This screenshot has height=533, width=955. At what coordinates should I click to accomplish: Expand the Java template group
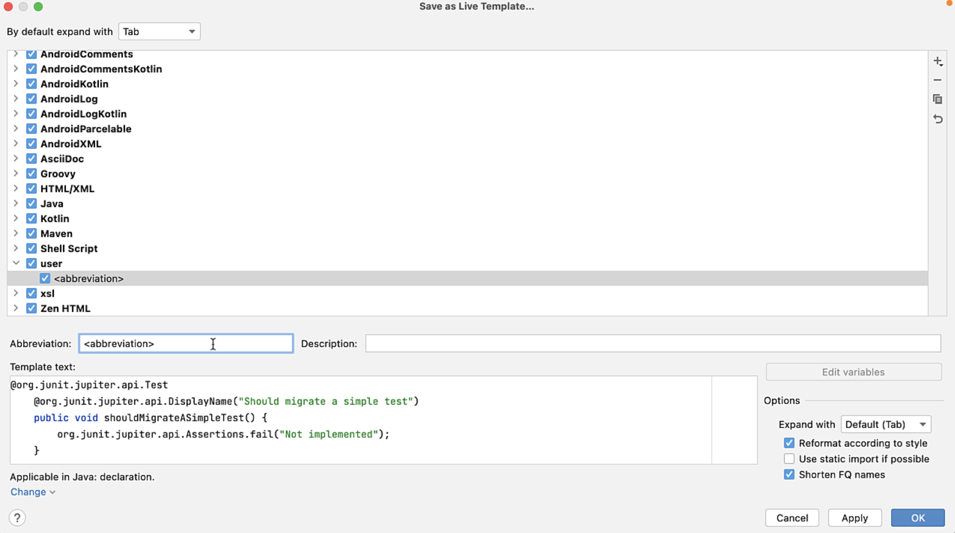click(16, 203)
